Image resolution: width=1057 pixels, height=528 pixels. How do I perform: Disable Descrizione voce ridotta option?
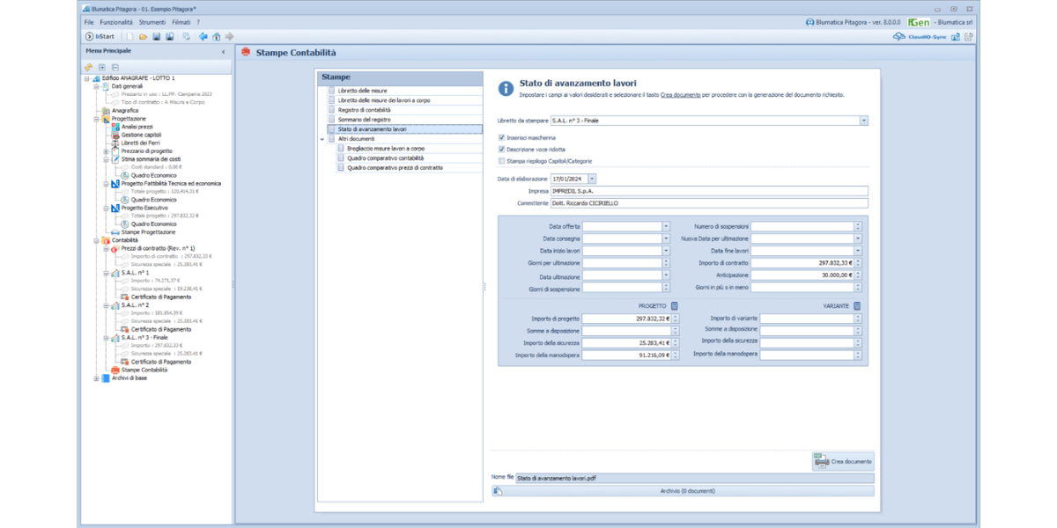coord(501,149)
